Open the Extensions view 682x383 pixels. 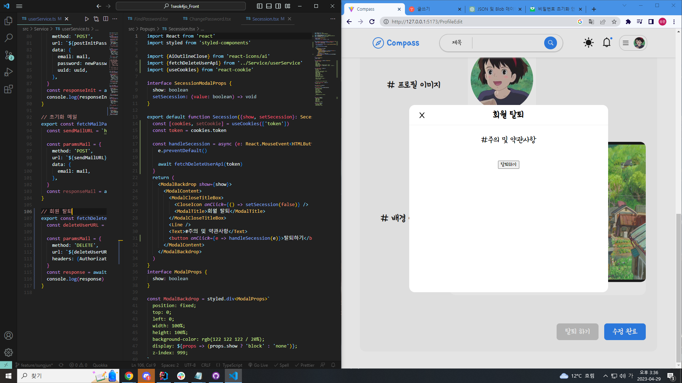pyautogui.click(x=9, y=89)
